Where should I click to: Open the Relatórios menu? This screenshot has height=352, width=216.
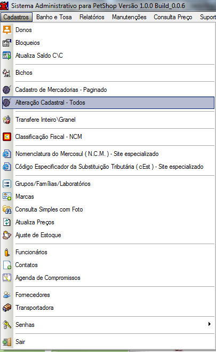tap(92, 17)
